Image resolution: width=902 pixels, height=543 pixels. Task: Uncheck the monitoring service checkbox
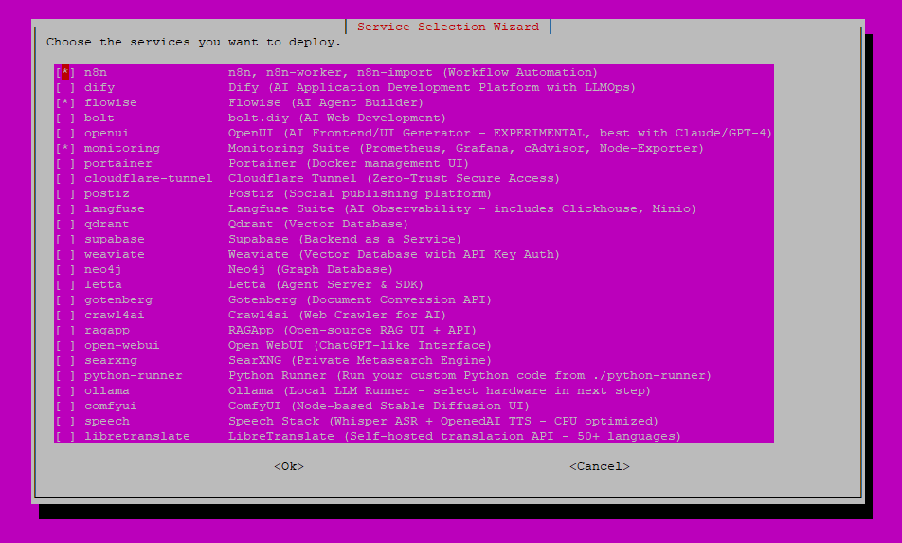coord(65,149)
